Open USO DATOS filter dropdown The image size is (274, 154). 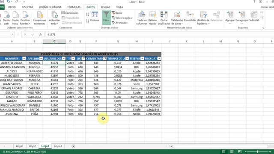click(159, 59)
